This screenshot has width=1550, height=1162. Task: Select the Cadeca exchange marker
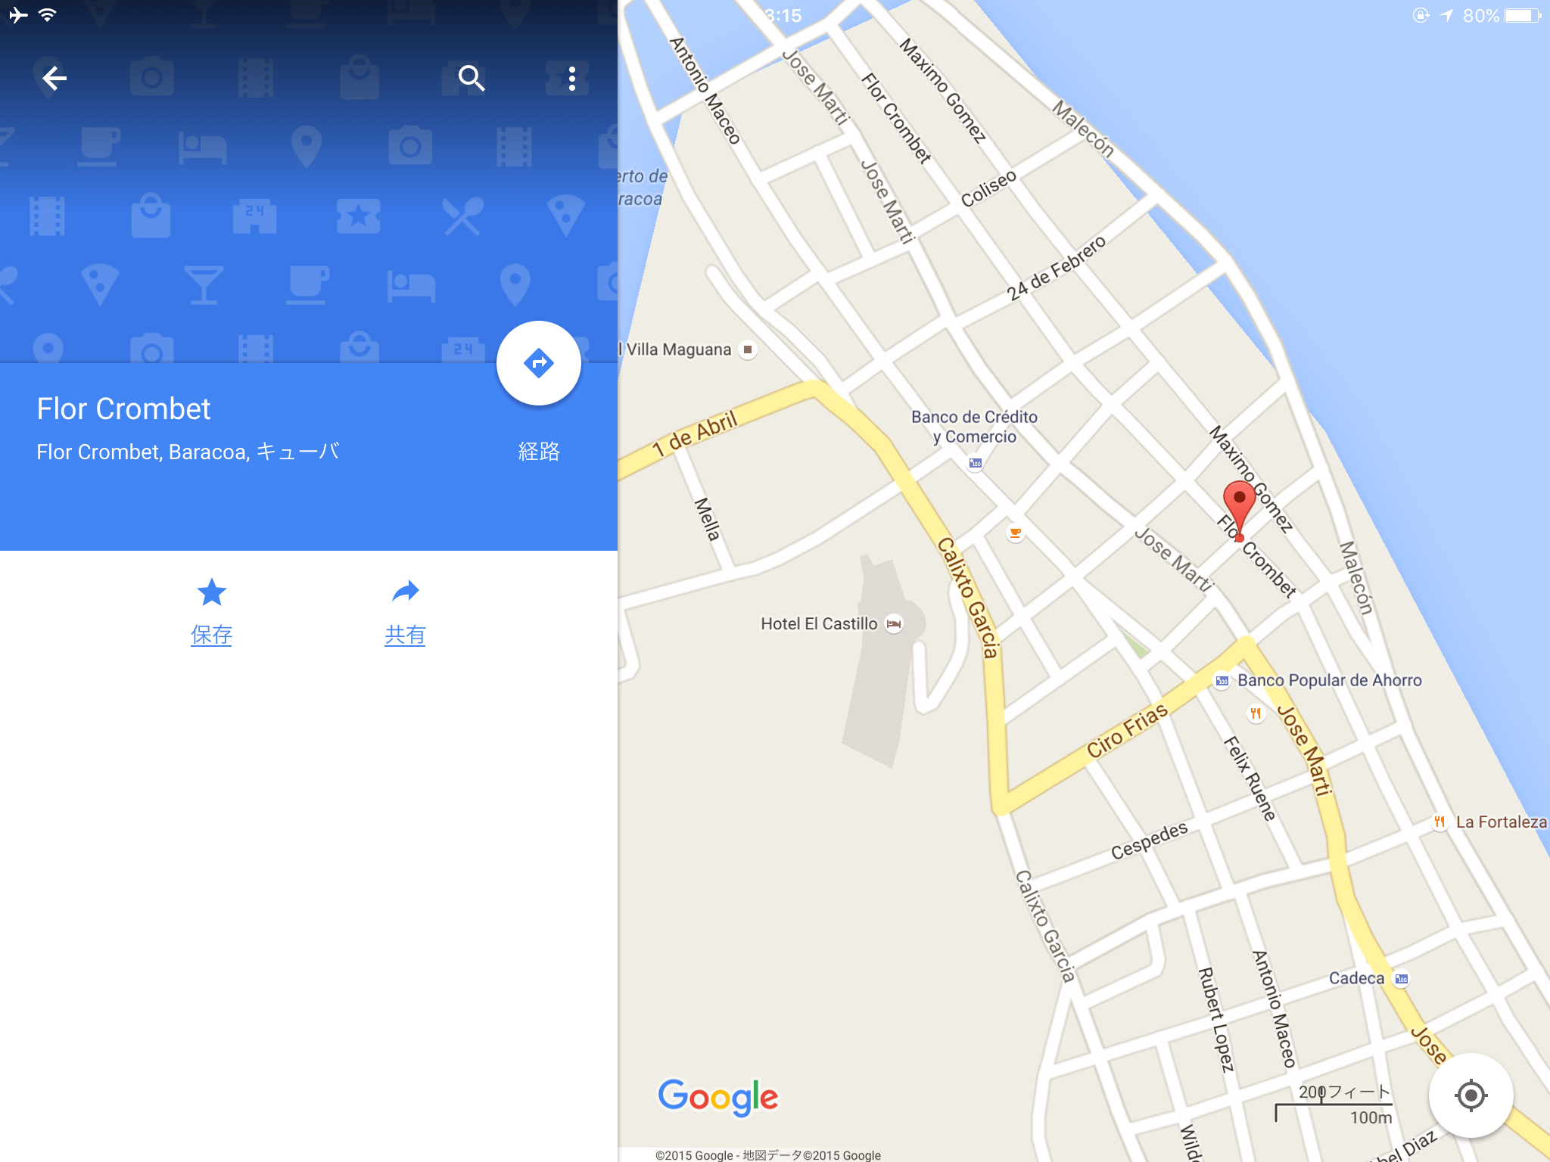pos(1401,979)
